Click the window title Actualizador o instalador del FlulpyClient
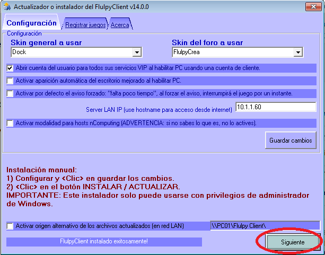Image resolution: width=325 pixels, height=255 pixels. (81, 7)
